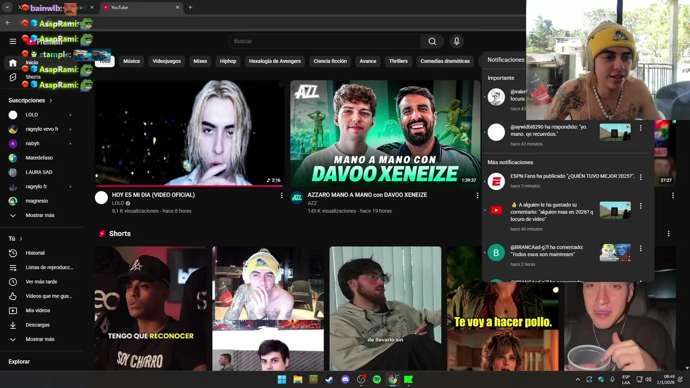The image size is (690, 388).
Task: Open magnesio subscription channel
Action: click(41, 201)
